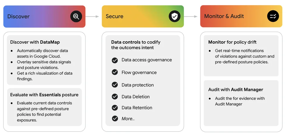
Task: Click the Discover with DataMap heading
Action: [x=35, y=42]
